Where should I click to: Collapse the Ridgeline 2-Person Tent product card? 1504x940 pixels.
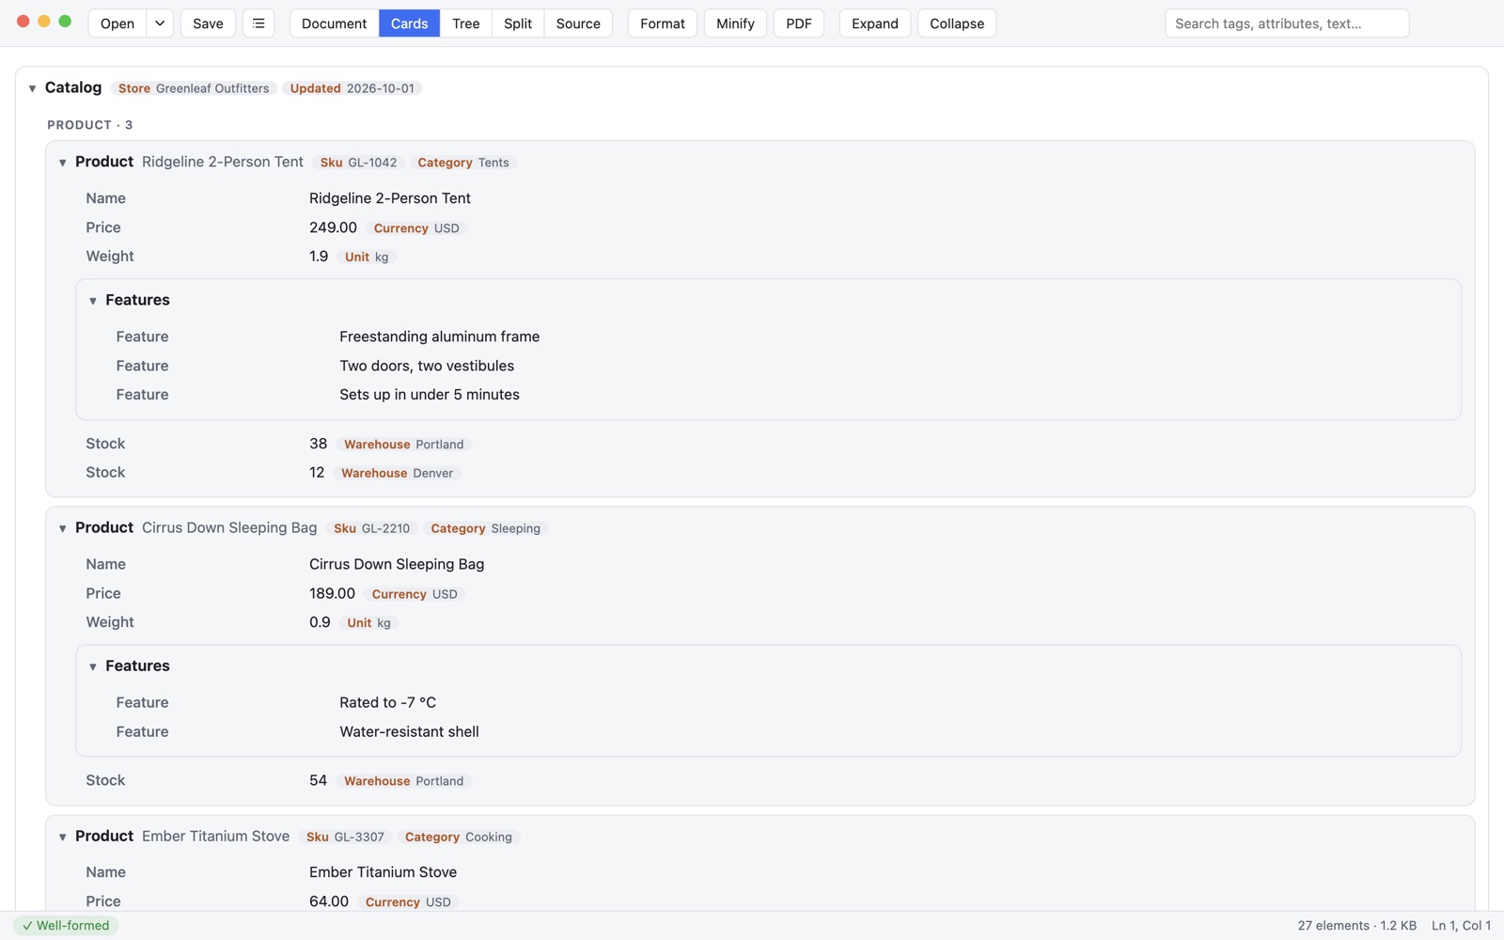tap(62, 163)
